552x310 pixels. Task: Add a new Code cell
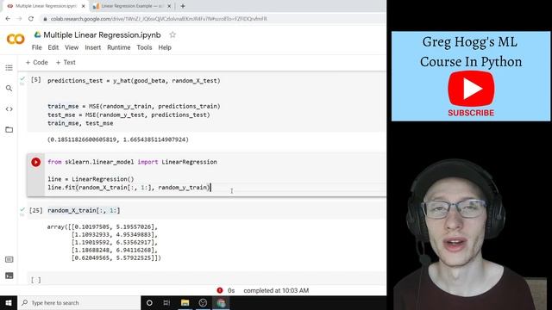[36, 62]
